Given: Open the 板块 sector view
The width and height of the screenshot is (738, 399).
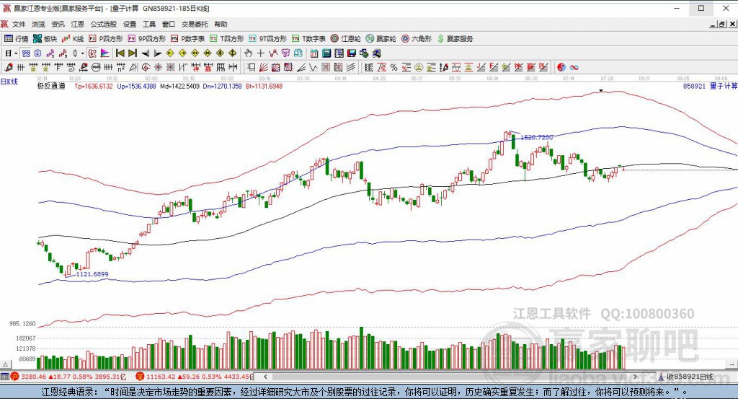Looking at the screenshot, I should tap(45, 39).
